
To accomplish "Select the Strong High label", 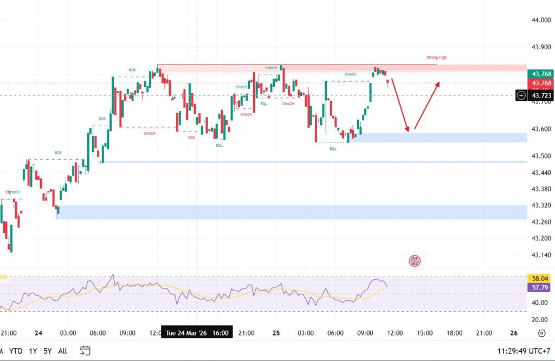I will (x=436, y=57).
